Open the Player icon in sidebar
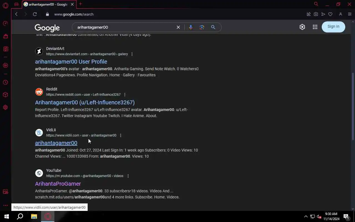The height and width of the screenshot is (222, 355). click(5, 65)
